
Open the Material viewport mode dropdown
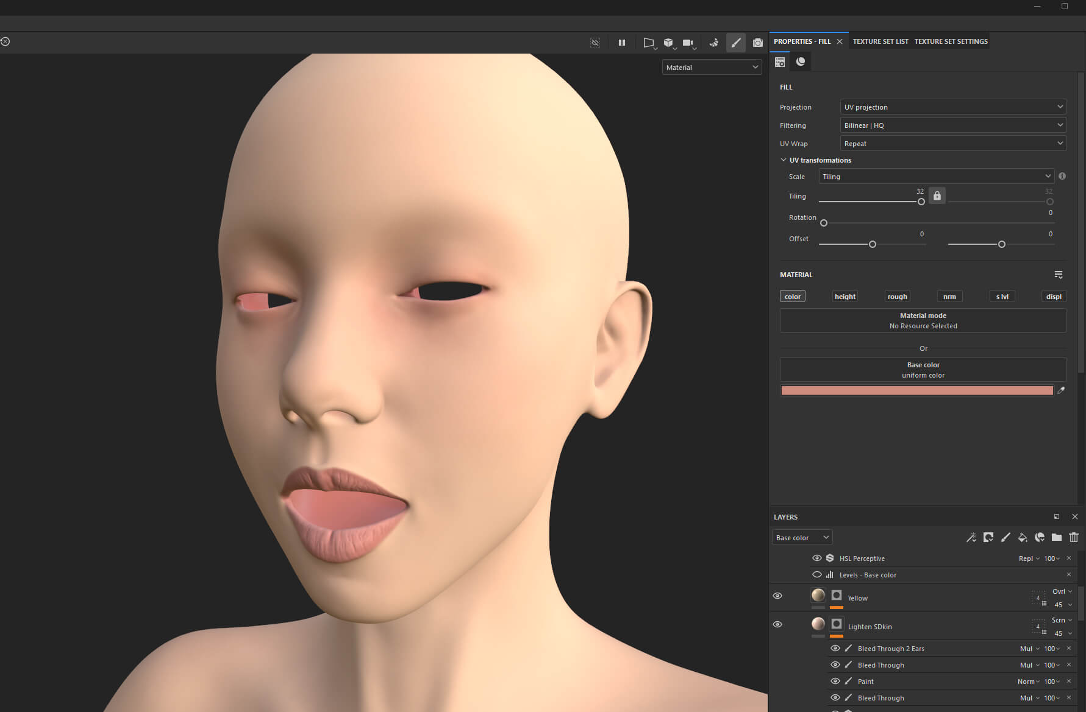pos(712,67)
